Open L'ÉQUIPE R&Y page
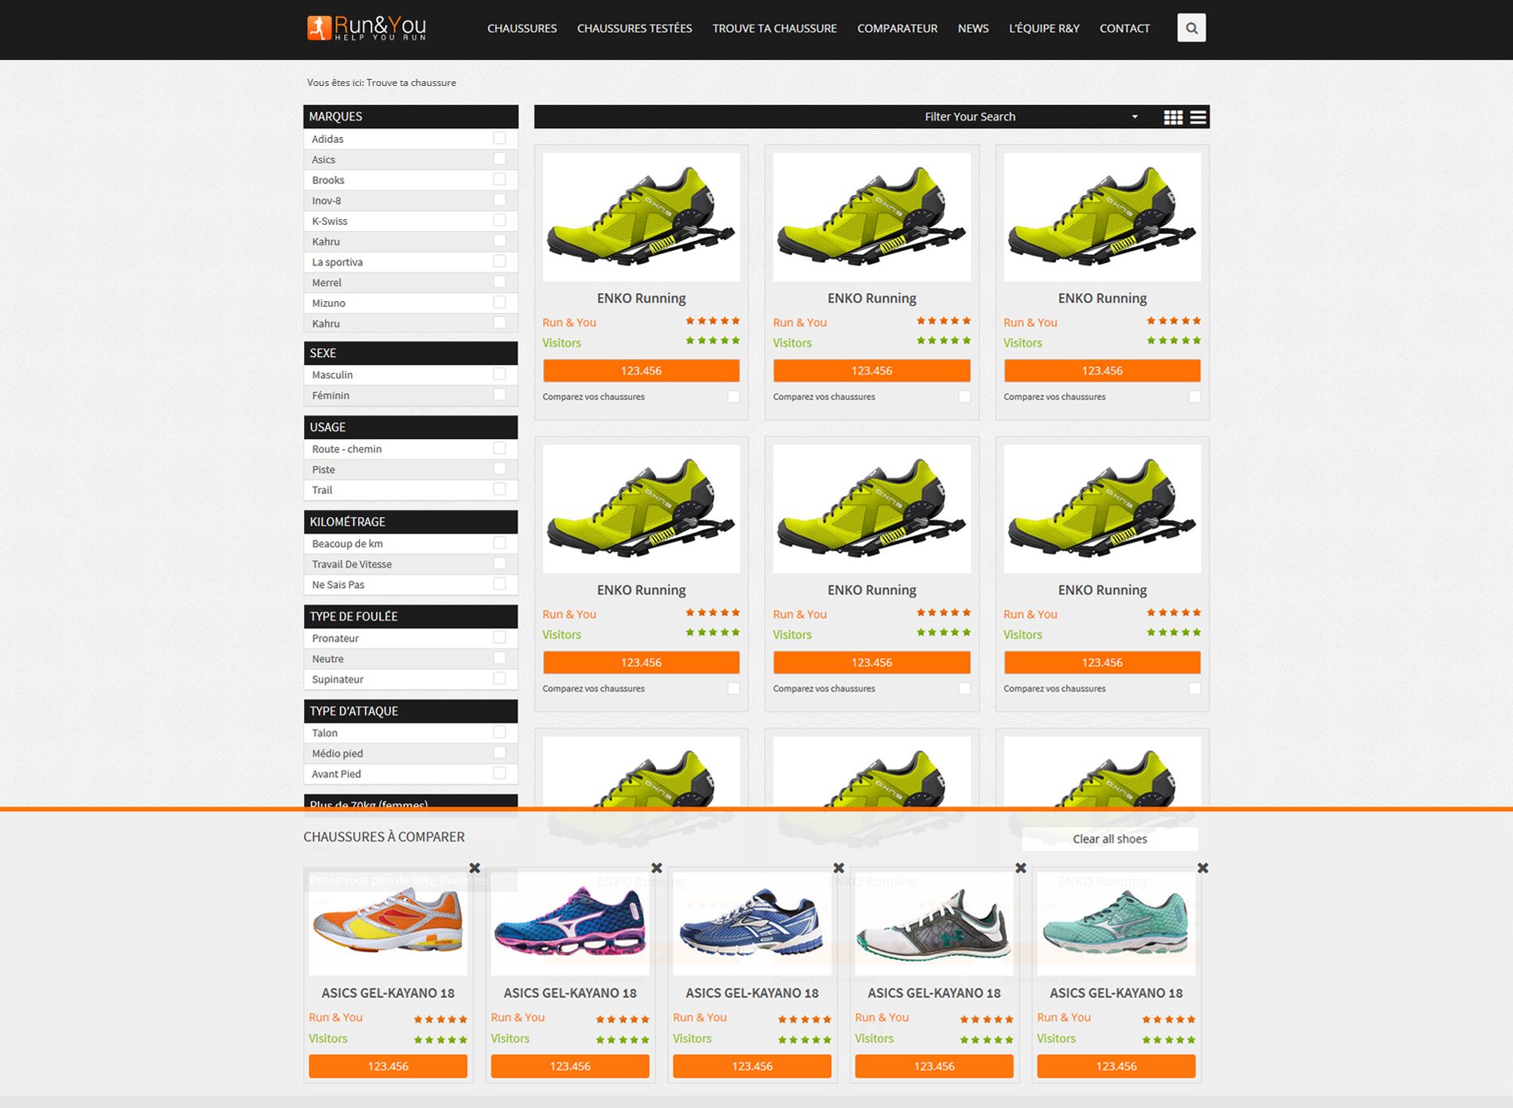This screenshot has width=1513, height=1108. click(1044, 29)
